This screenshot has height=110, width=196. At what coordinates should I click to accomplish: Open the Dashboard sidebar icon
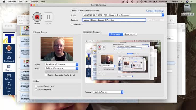tap(9, 59)
